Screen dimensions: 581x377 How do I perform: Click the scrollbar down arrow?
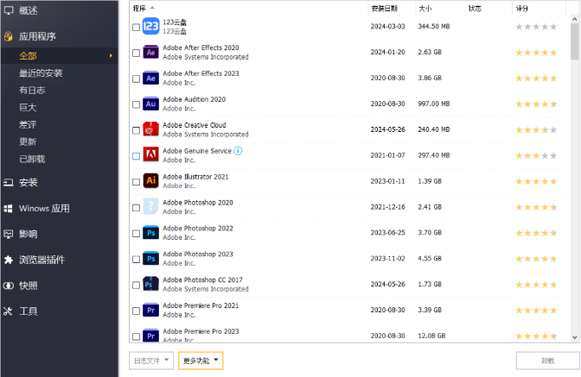pos(575,337)
